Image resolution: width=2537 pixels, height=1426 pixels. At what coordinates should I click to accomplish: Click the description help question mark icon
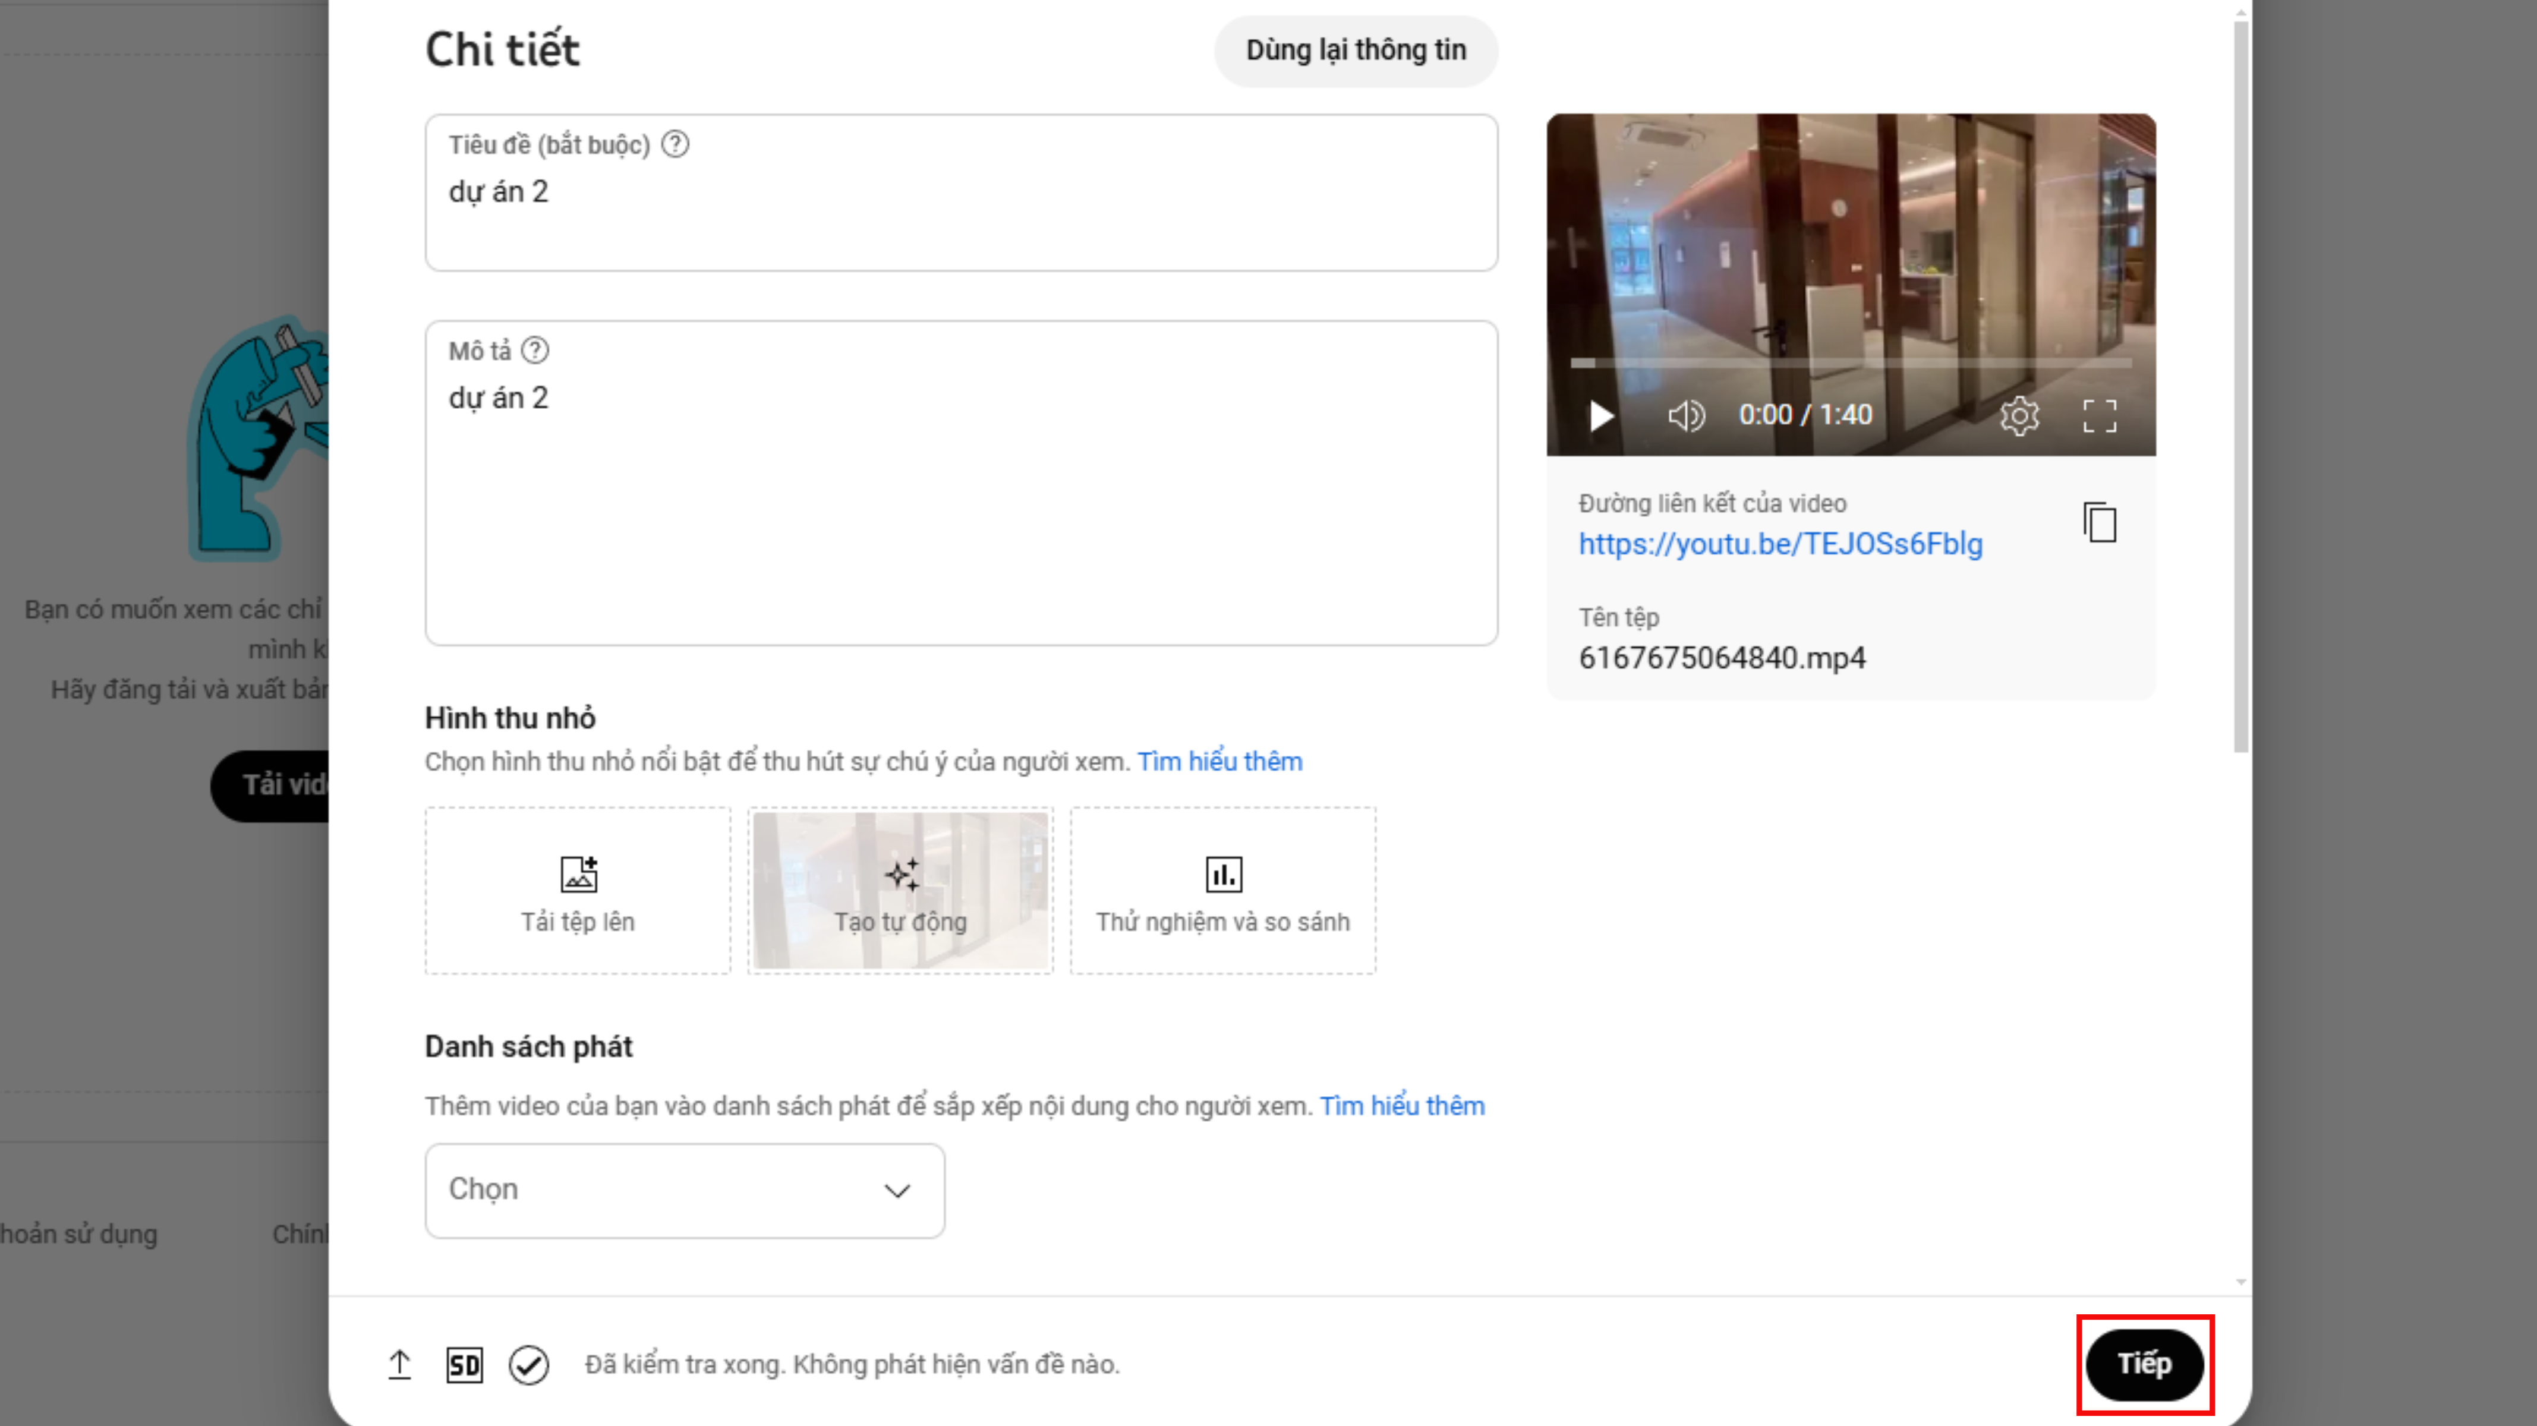535,351
